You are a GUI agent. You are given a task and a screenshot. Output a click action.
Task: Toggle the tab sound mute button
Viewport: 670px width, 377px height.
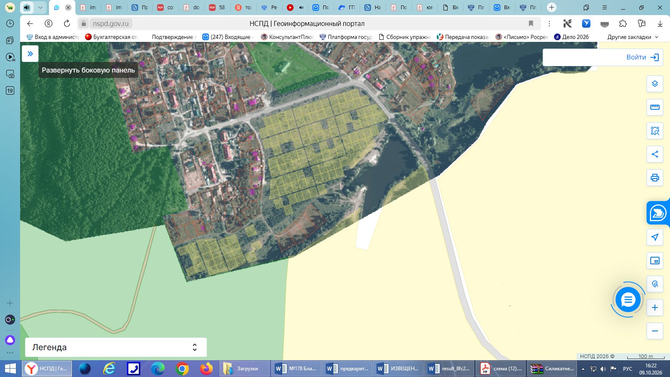(x=27, y=8)
